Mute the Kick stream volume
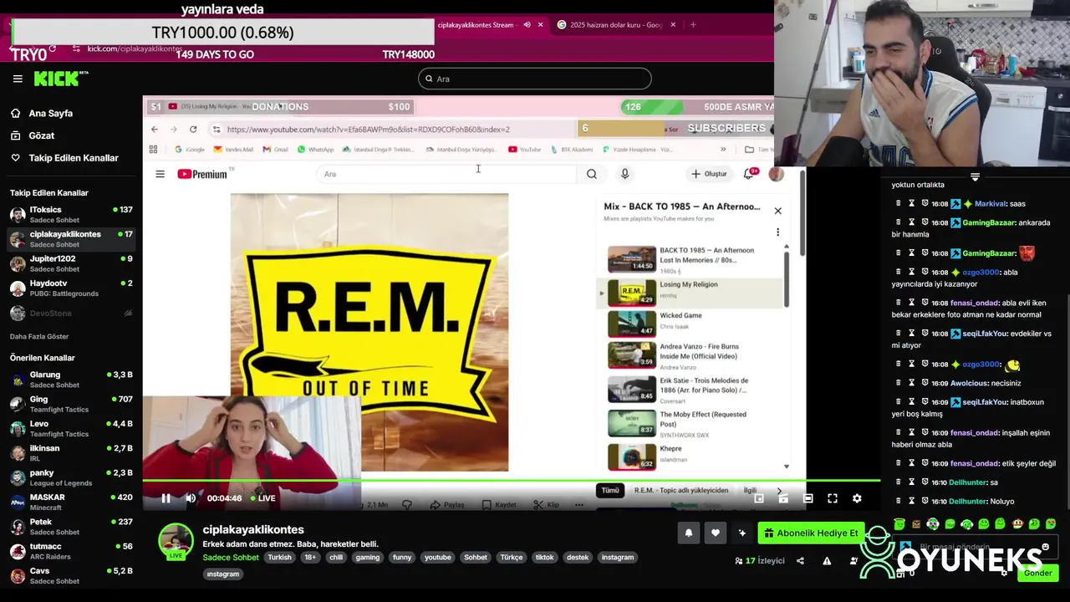This screenshot has height=602, width=1070. (191, 498)
